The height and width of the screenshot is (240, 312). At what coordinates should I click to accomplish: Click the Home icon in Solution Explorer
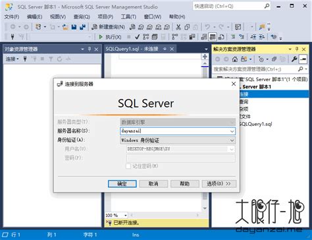coord(235,59)
